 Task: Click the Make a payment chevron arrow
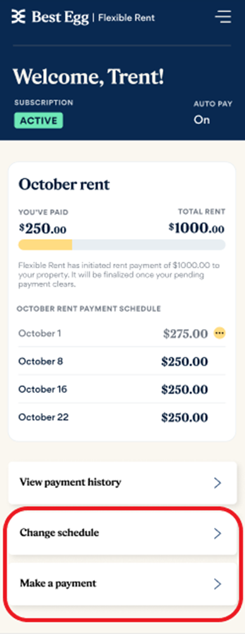(x=218, y=584)
